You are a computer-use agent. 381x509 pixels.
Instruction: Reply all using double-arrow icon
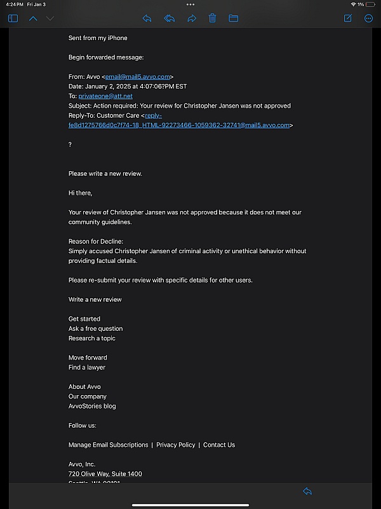(170, 18)
